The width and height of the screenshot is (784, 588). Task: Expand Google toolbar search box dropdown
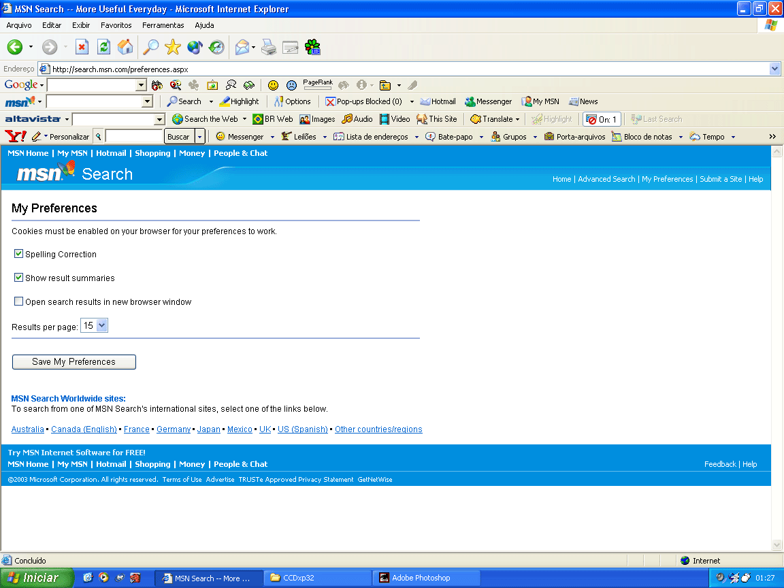click(x=141, y=85)
